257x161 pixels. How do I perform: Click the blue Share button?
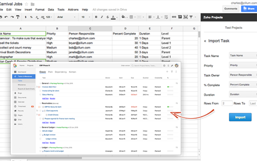[249, 9]
